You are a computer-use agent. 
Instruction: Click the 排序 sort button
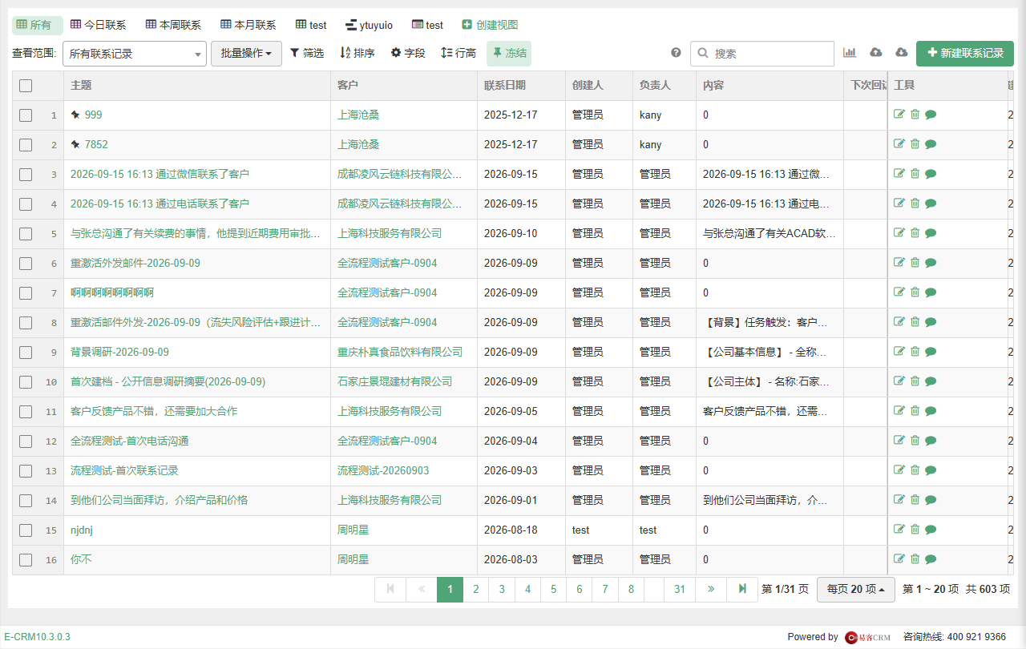pos(357,54)
